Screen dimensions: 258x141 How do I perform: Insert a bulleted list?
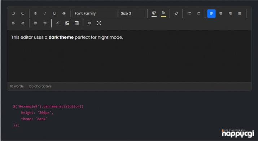[189, 13]
